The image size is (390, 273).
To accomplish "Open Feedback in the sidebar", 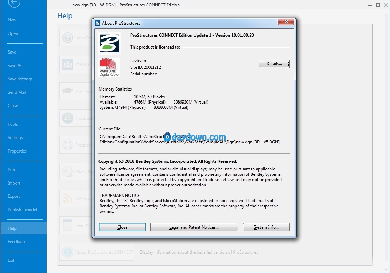I will coord(17,242).
